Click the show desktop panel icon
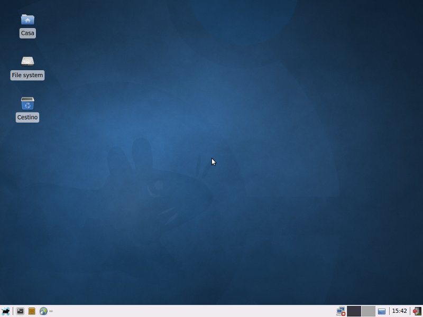Image resolution: width=423 pixels, height=317 pixels. click(381, 311)
